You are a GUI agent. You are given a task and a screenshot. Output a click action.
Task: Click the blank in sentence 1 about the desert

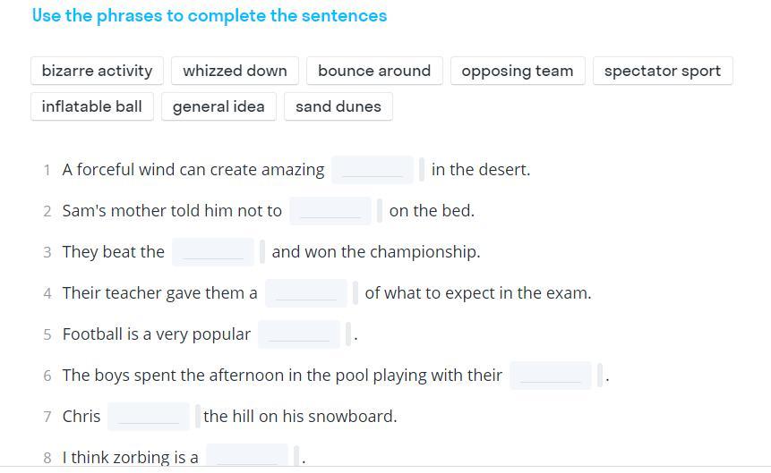tap(373, 170)
